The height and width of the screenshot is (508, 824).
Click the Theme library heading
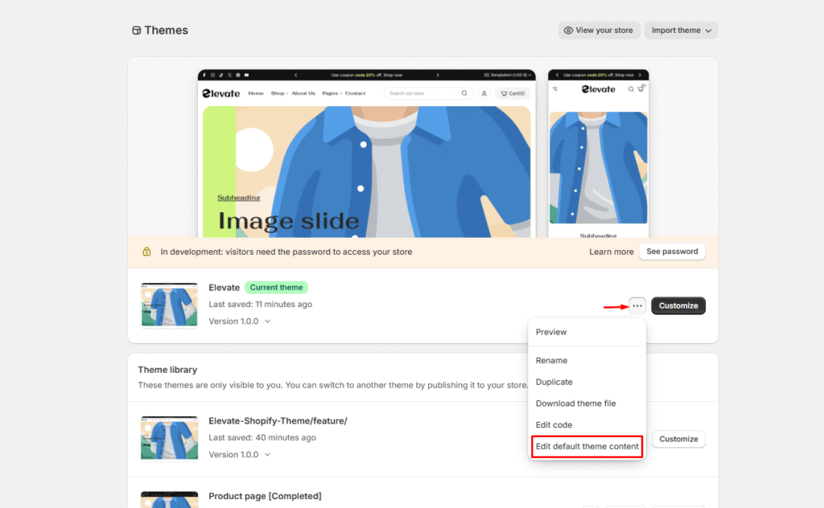(x=167, y=370)
